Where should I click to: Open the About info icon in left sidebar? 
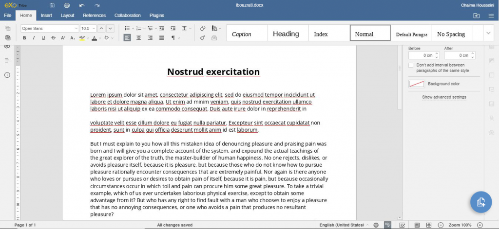pyautogui.click(x=7, y=75)
